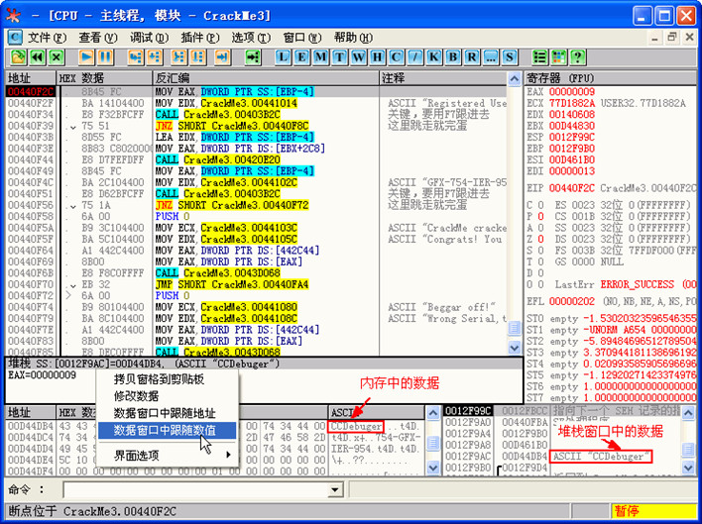
Task: Click the disassembly pane scroll-down arrow
Action: tap(515, 348)
